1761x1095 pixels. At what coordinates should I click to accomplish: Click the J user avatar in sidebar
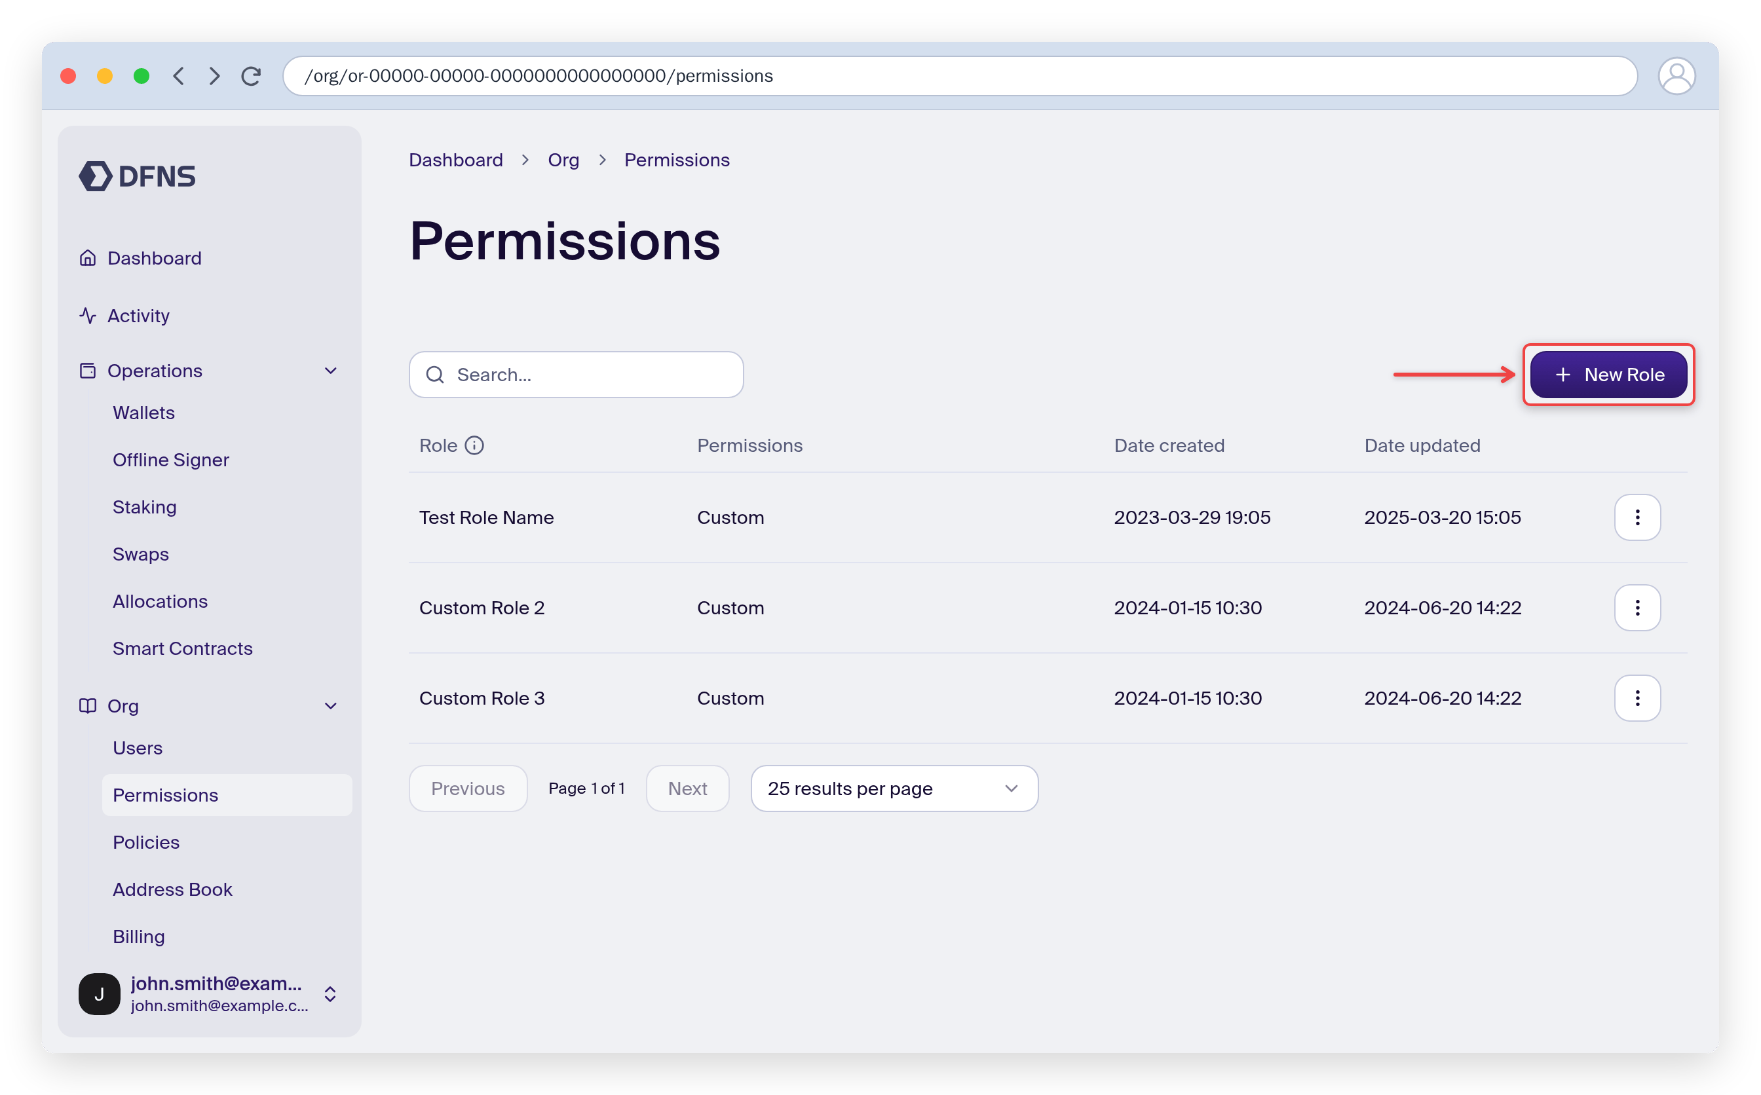[99, 993]
